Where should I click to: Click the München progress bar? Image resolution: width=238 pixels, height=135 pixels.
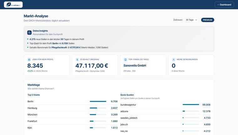pos(98,115)
